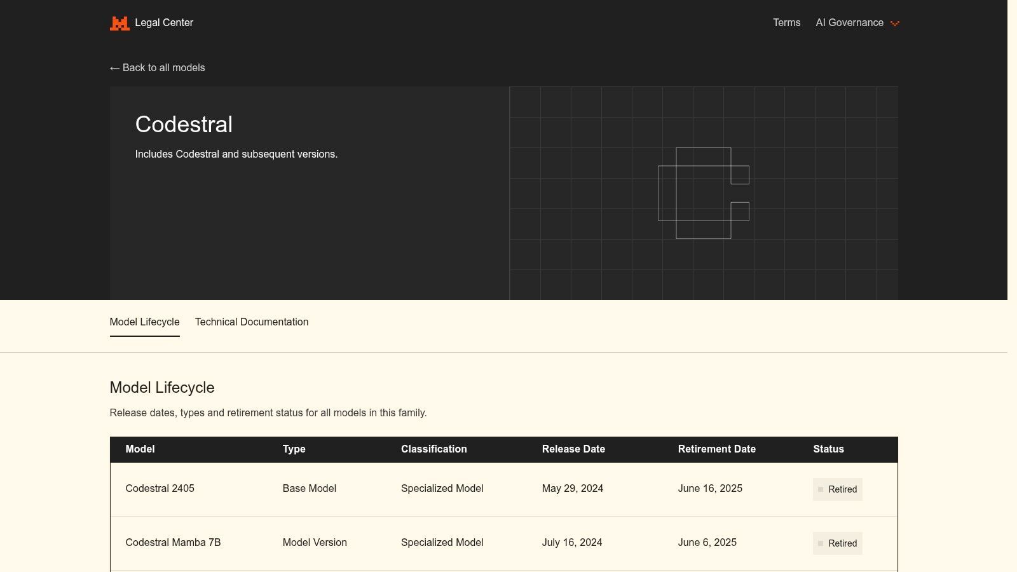
Task: Click the Mistral logo icon
Action: 119,24
